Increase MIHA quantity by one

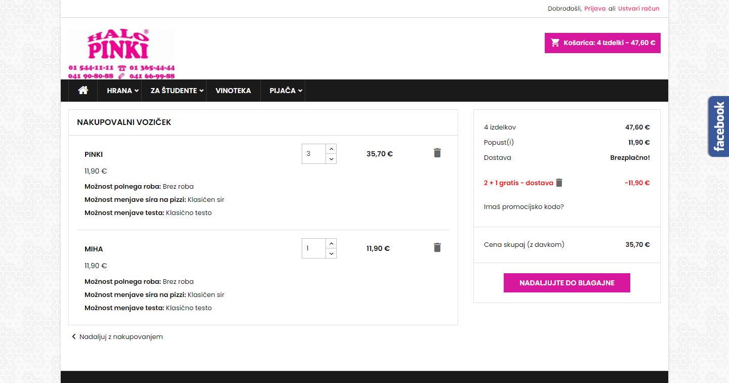point(331,243)
